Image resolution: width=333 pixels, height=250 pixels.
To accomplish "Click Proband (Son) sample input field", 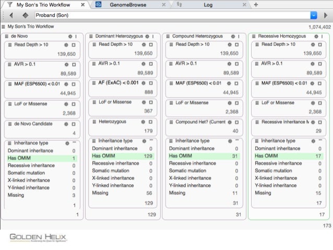I will pos(172,15).
